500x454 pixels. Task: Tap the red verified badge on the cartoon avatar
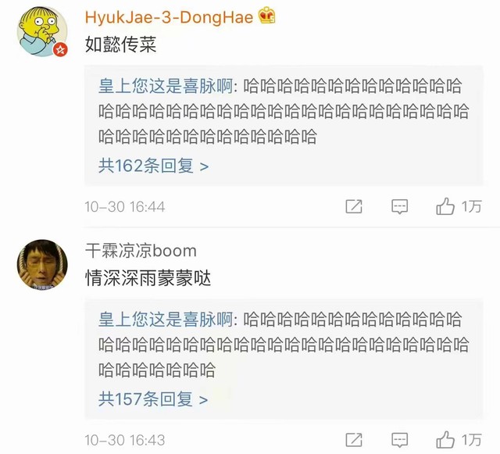click(60, 50)
